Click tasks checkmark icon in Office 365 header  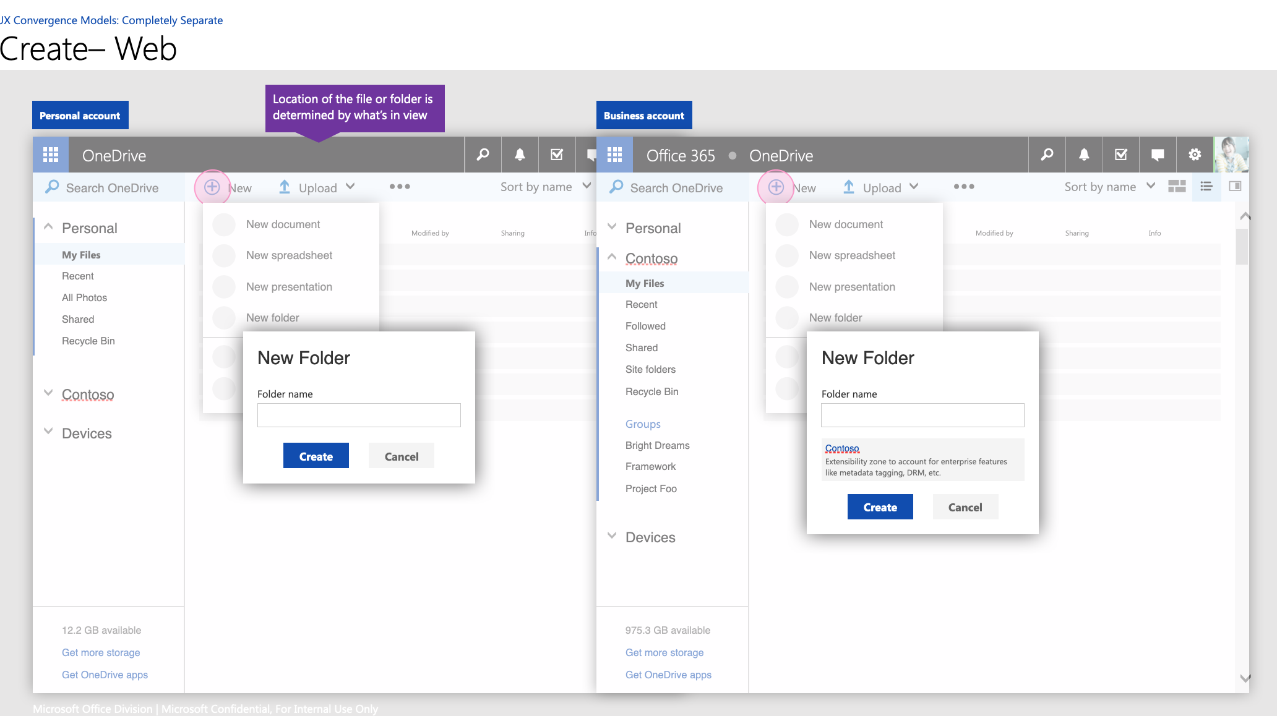[x=1120, y=155]
